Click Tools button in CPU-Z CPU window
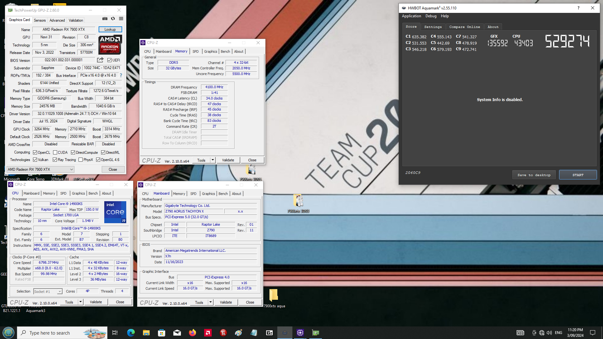Screen dimensions: 603x339 (x=69, y=302)
